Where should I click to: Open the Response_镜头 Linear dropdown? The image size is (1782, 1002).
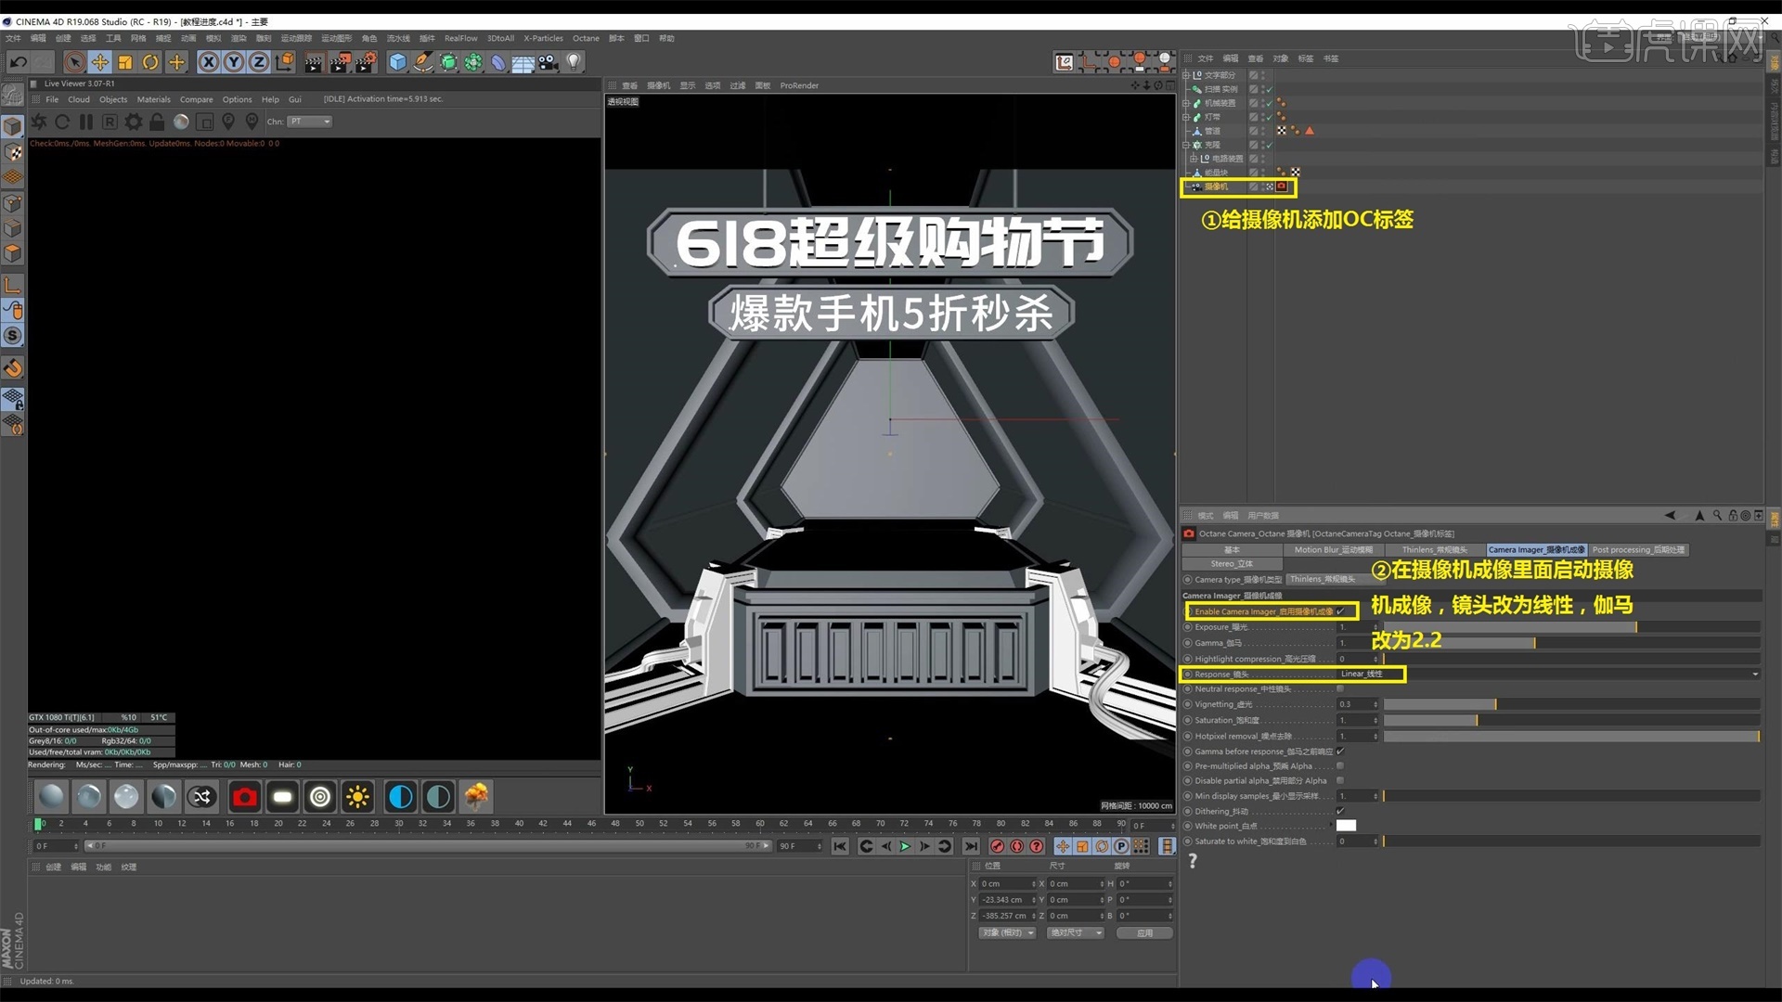(1364, 674)
